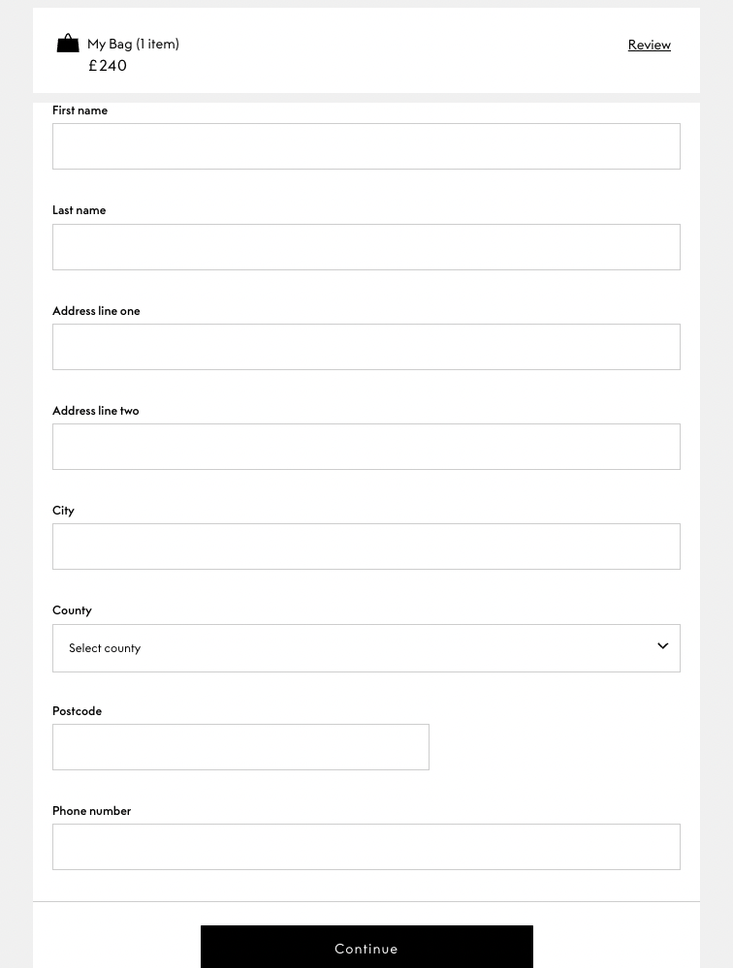Click the "Address line one" label
This screenshot has width=733, height=968.
point(96,311)
